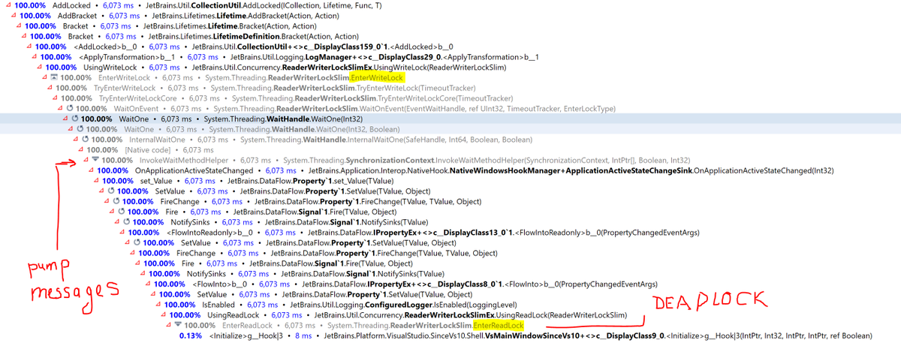
Task: Collapse the UsingReadLock node
Action: 164,315
